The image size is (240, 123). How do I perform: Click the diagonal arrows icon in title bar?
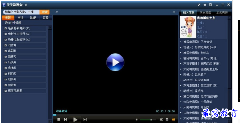[x=199, y=5]
